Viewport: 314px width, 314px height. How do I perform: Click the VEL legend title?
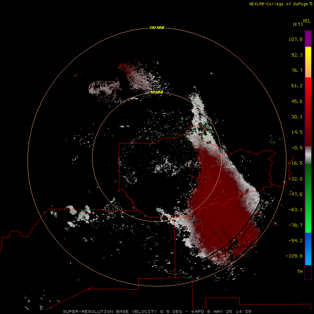click(x=306, y=21)
